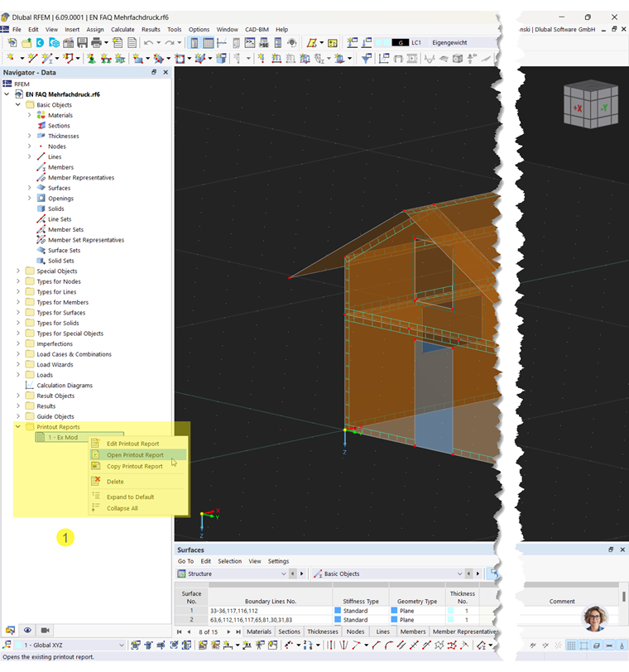Click the filter funnel toolbar icon
Viewport: 629px width, 672px height.
[x=366, y=58]
